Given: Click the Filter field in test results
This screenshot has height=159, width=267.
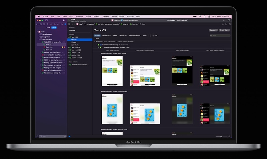Looking at the screenshot, I should point(220,35).
